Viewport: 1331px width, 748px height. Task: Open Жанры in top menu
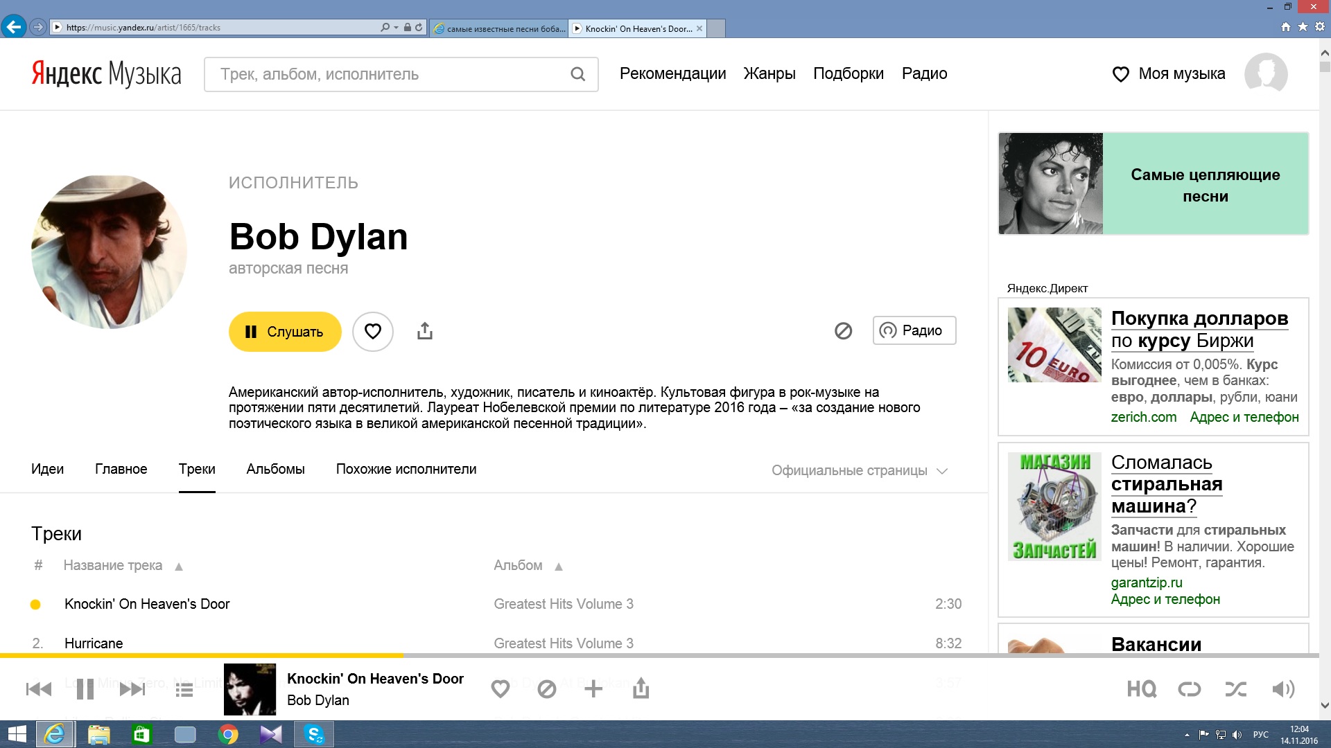[769, 73]
